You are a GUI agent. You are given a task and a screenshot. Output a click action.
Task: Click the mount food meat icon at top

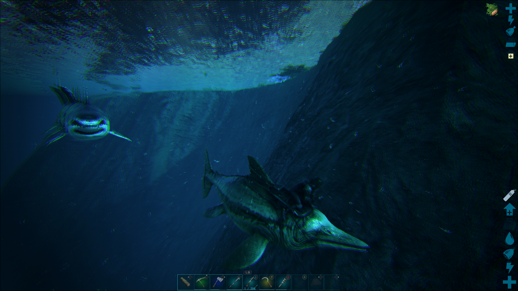[x=511, y=32]
